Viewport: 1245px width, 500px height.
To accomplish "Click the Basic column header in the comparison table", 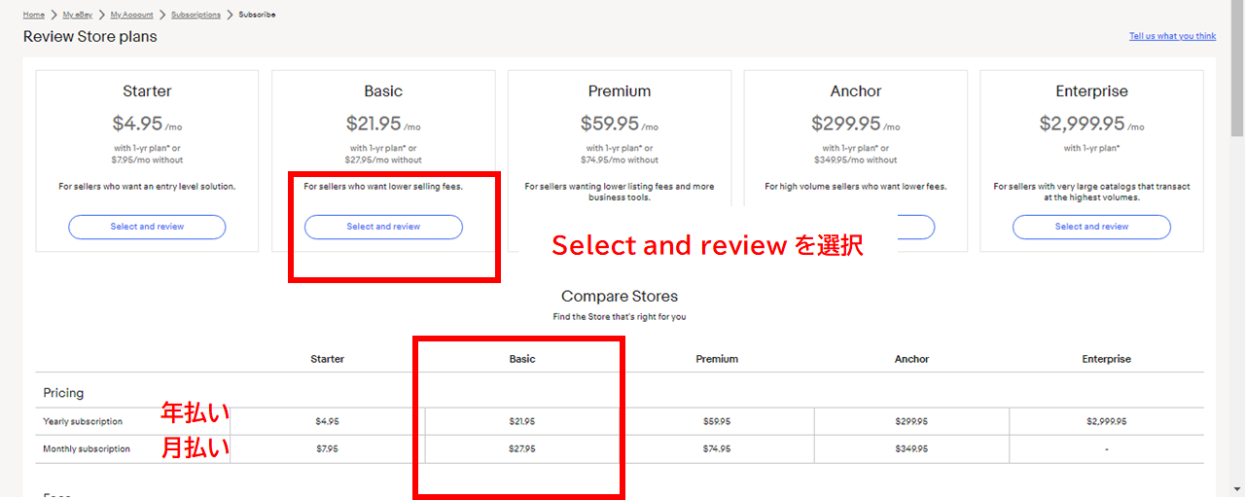I will pyautogui.click(x=522, y=359).
